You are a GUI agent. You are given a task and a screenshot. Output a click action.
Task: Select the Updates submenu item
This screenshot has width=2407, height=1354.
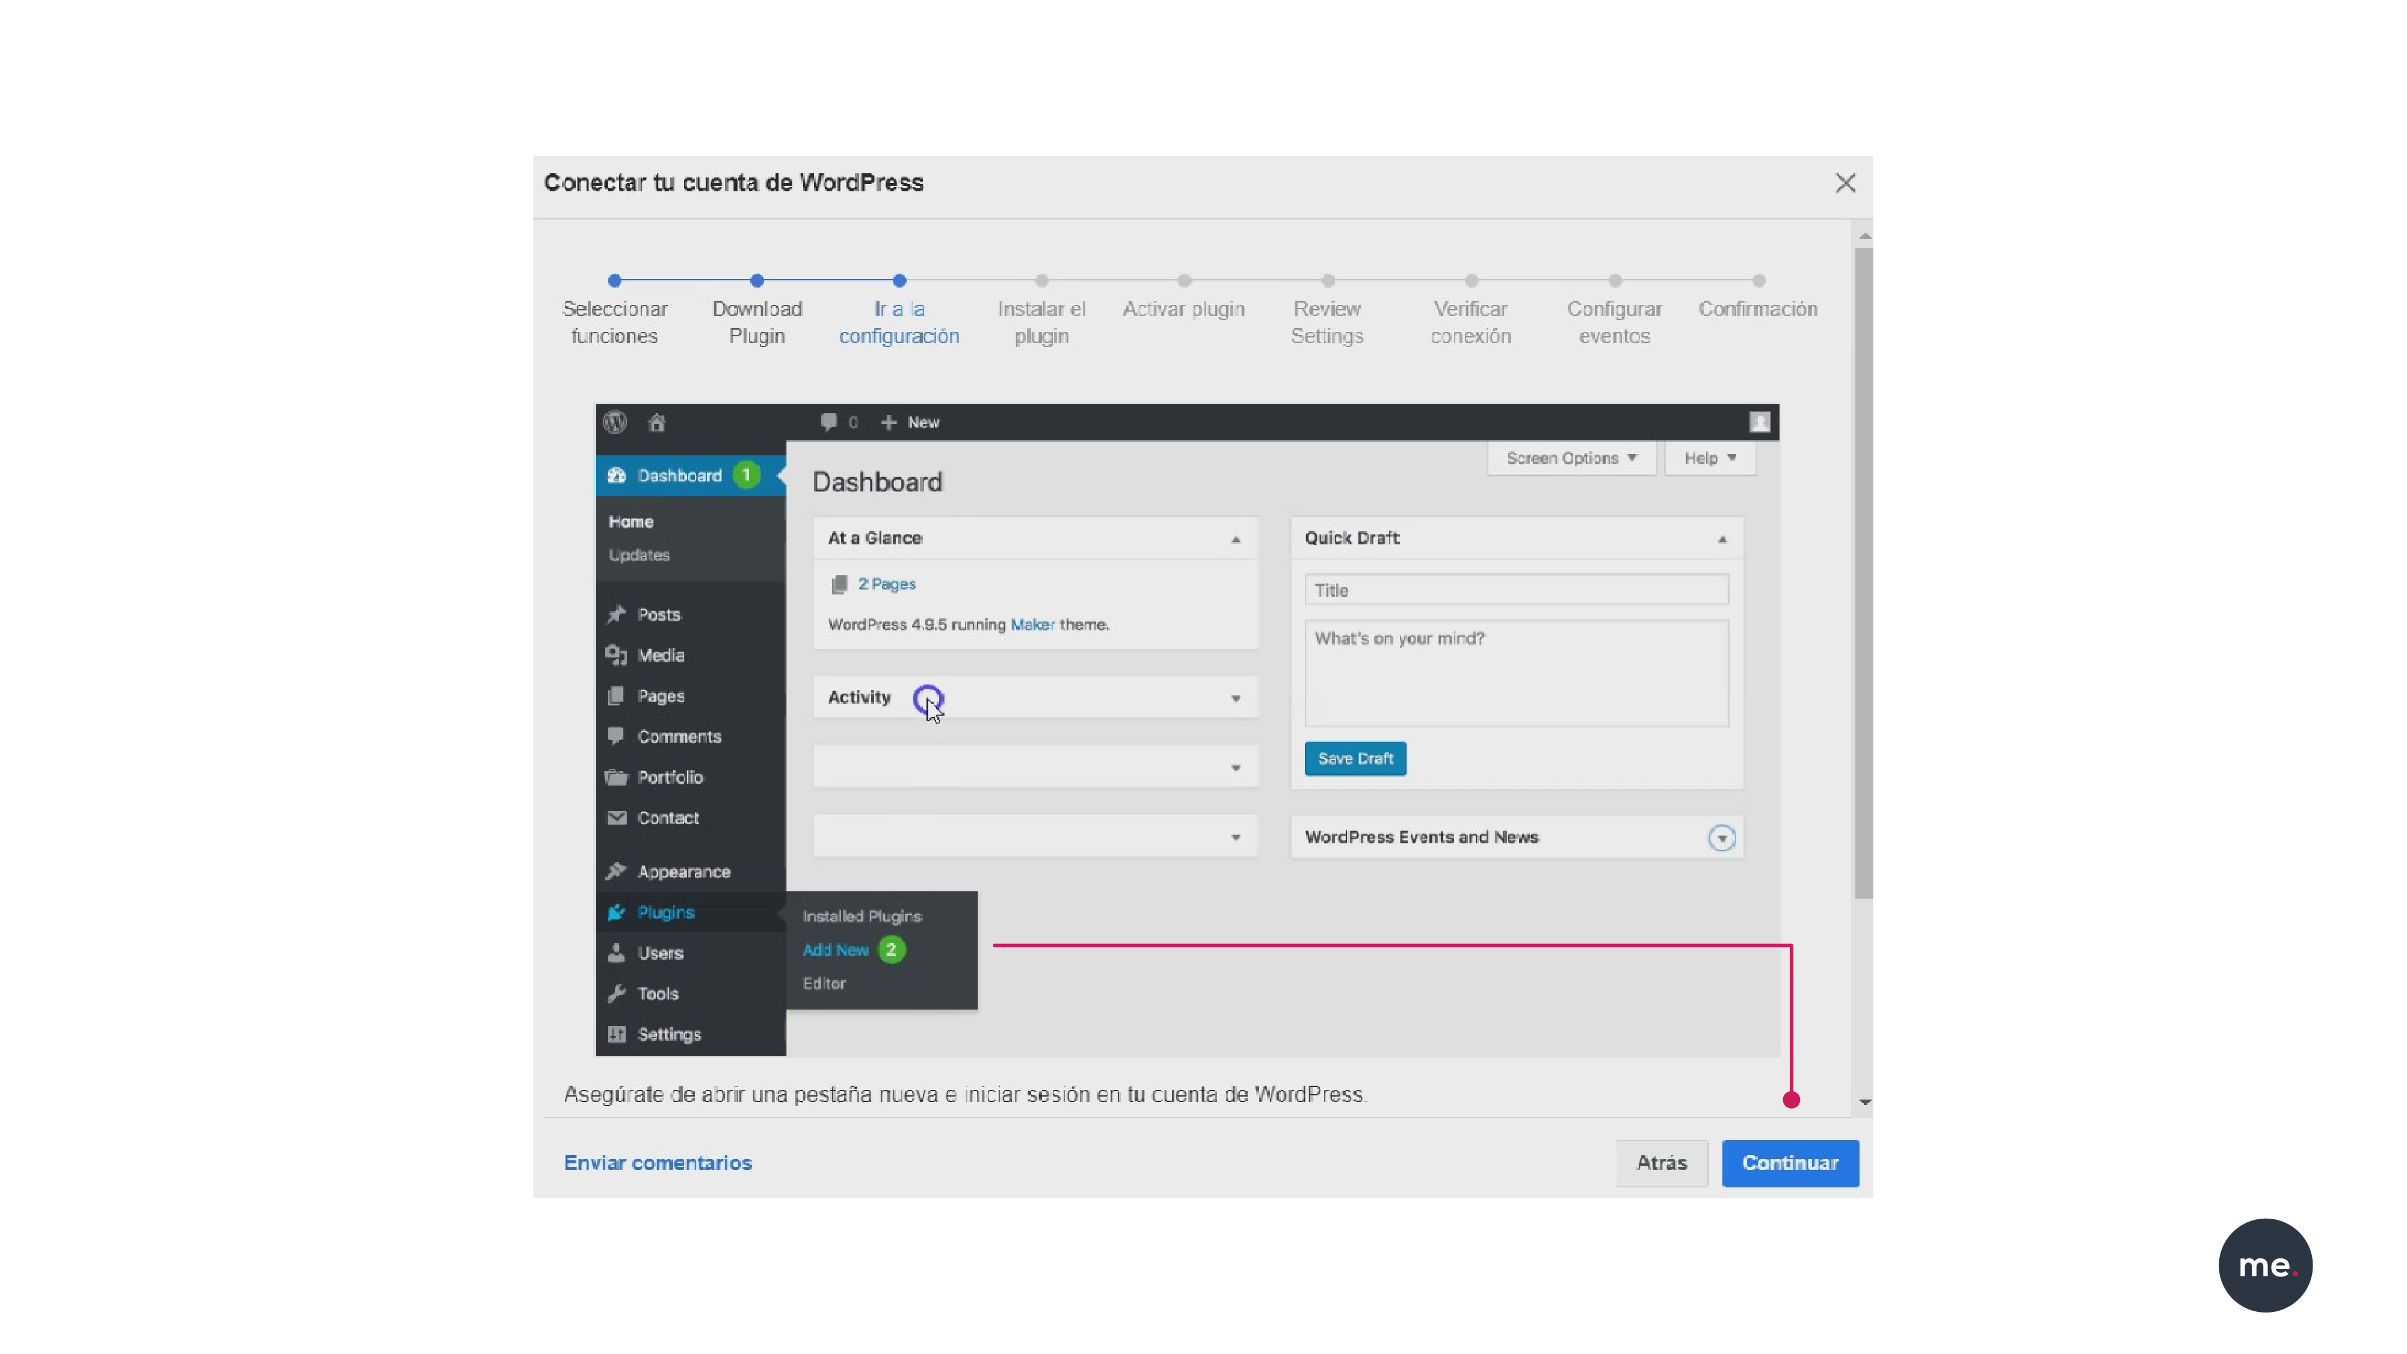coord(639,555)
